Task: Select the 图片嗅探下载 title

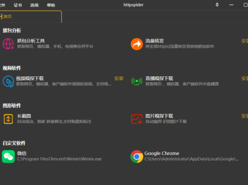Action: click(x=159, y=116)
